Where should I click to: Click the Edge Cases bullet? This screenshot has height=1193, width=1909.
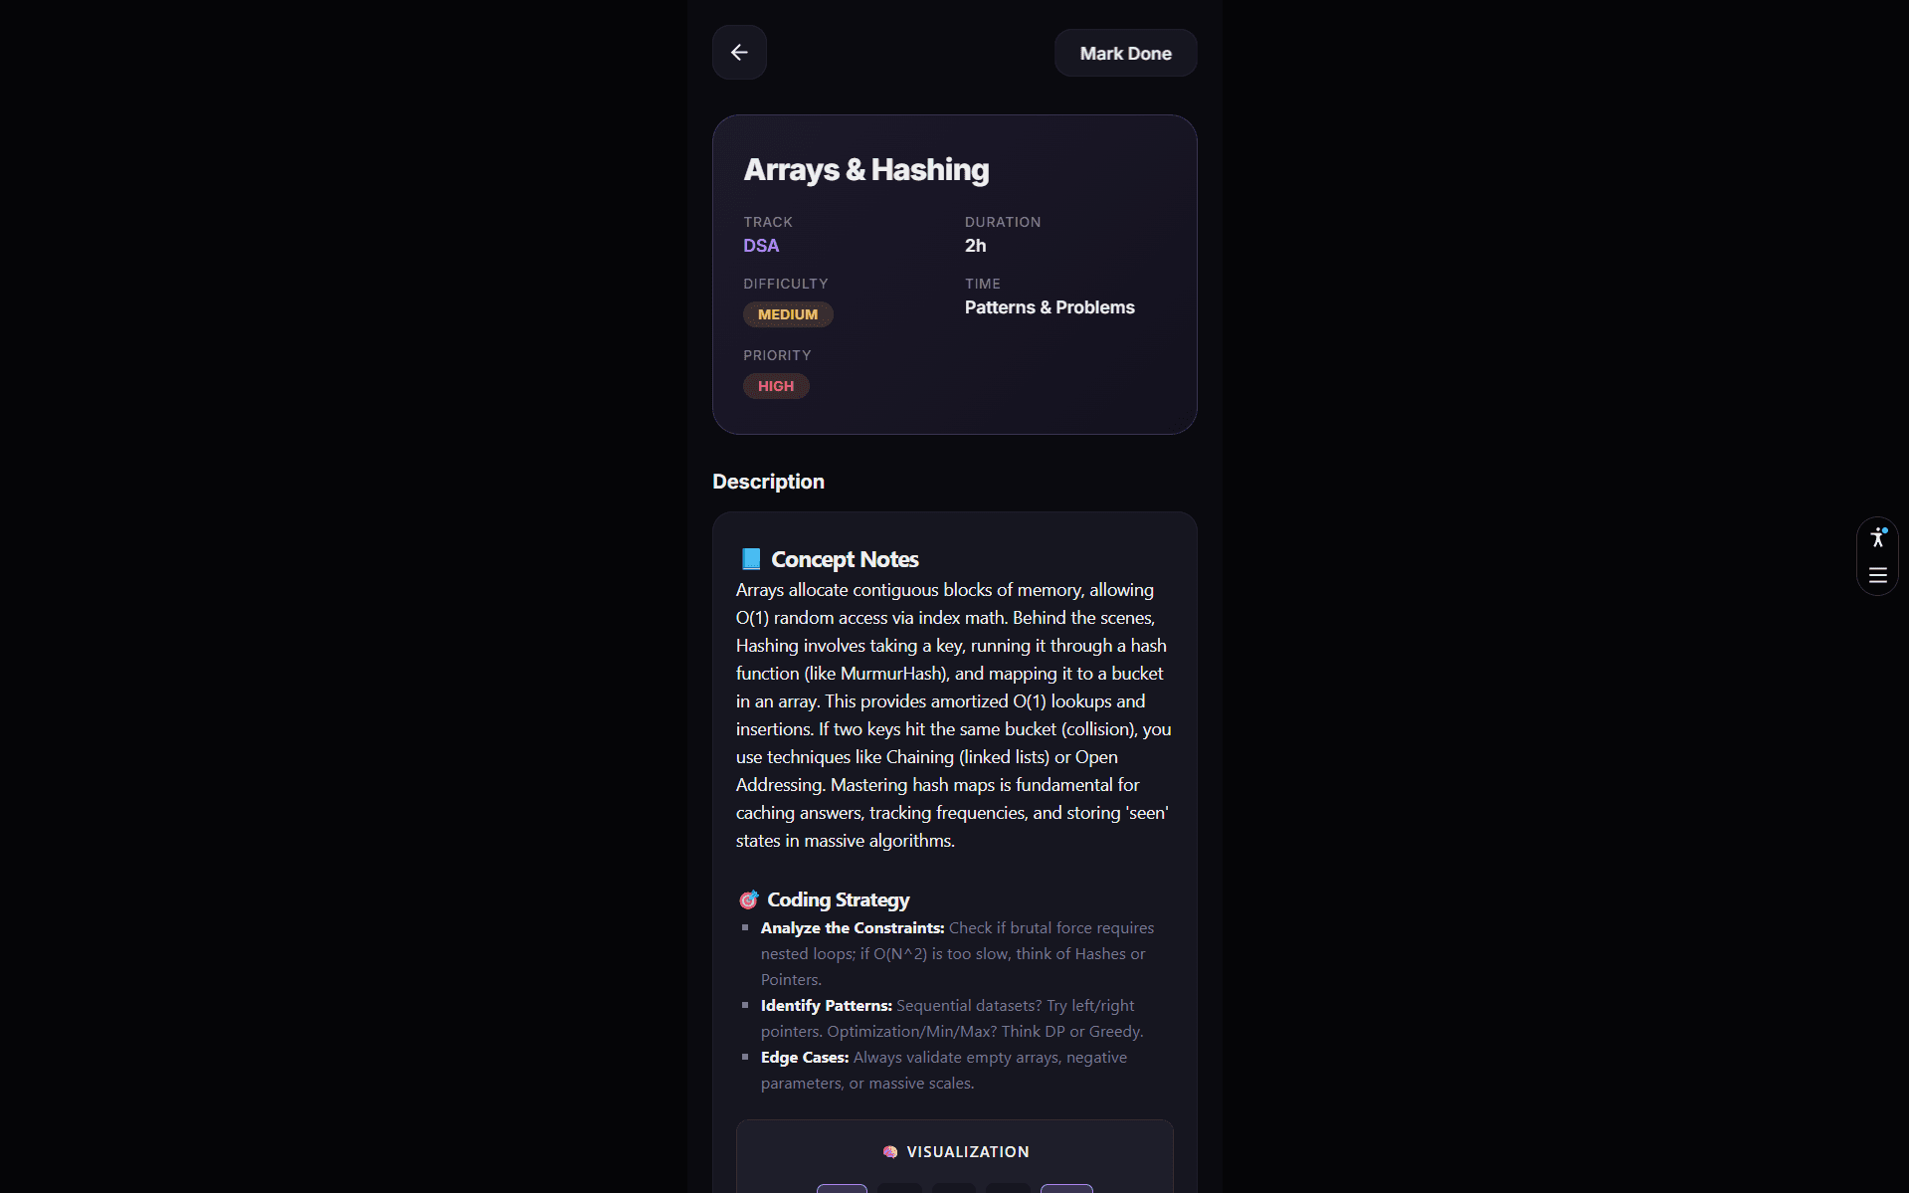[943, 1070]
